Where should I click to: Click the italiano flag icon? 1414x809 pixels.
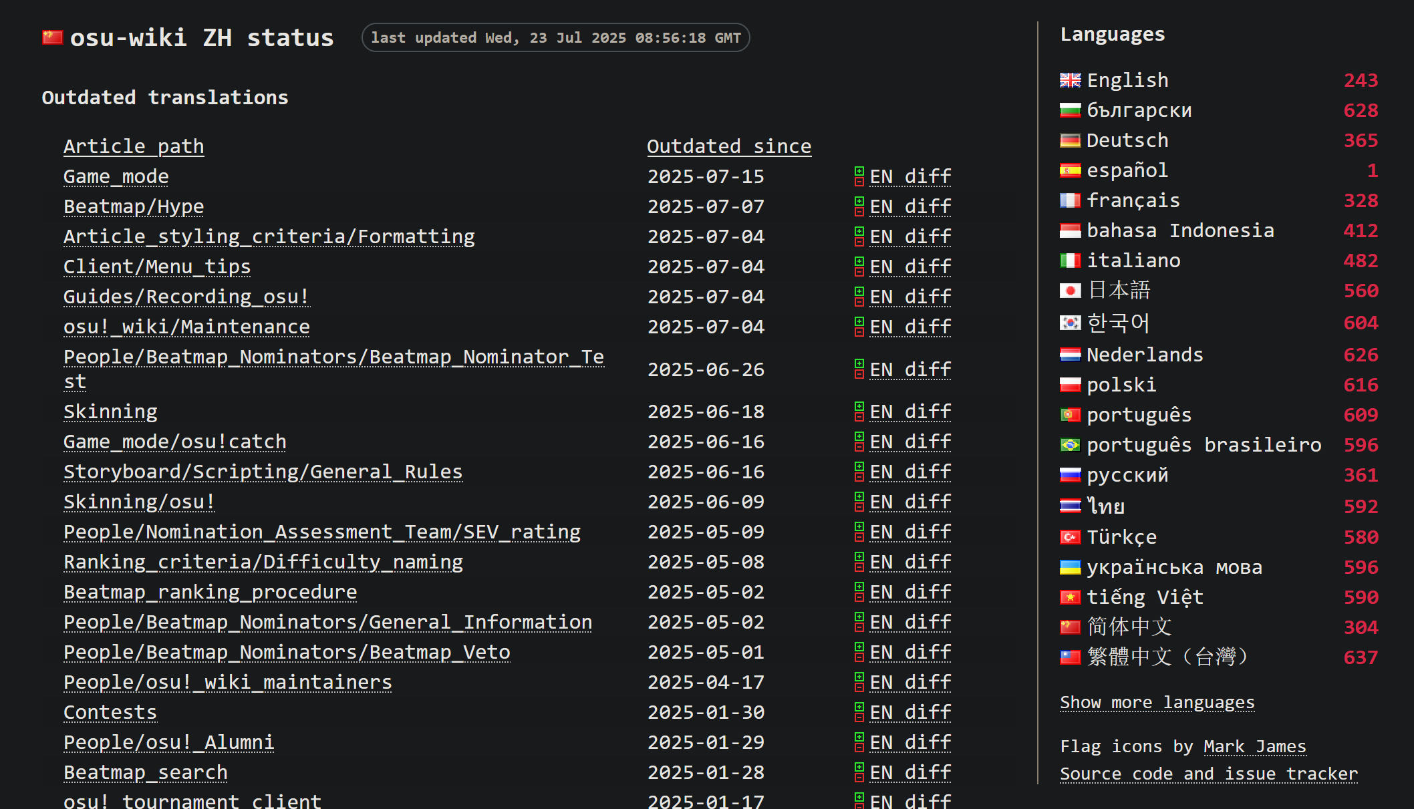point(1070,261)
